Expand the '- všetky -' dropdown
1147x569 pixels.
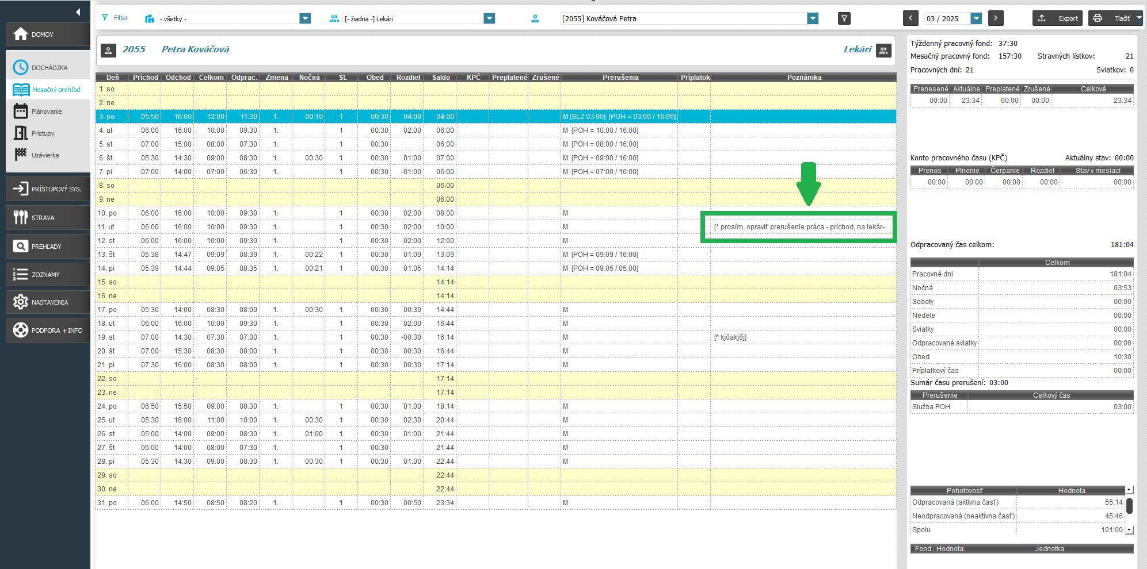coord(305,18)
